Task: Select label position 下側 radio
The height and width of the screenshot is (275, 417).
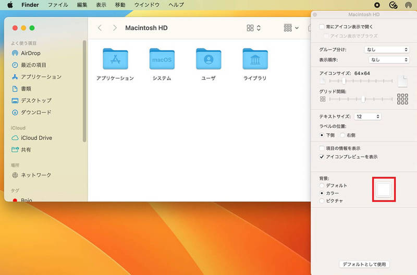Action: [322, 135]
